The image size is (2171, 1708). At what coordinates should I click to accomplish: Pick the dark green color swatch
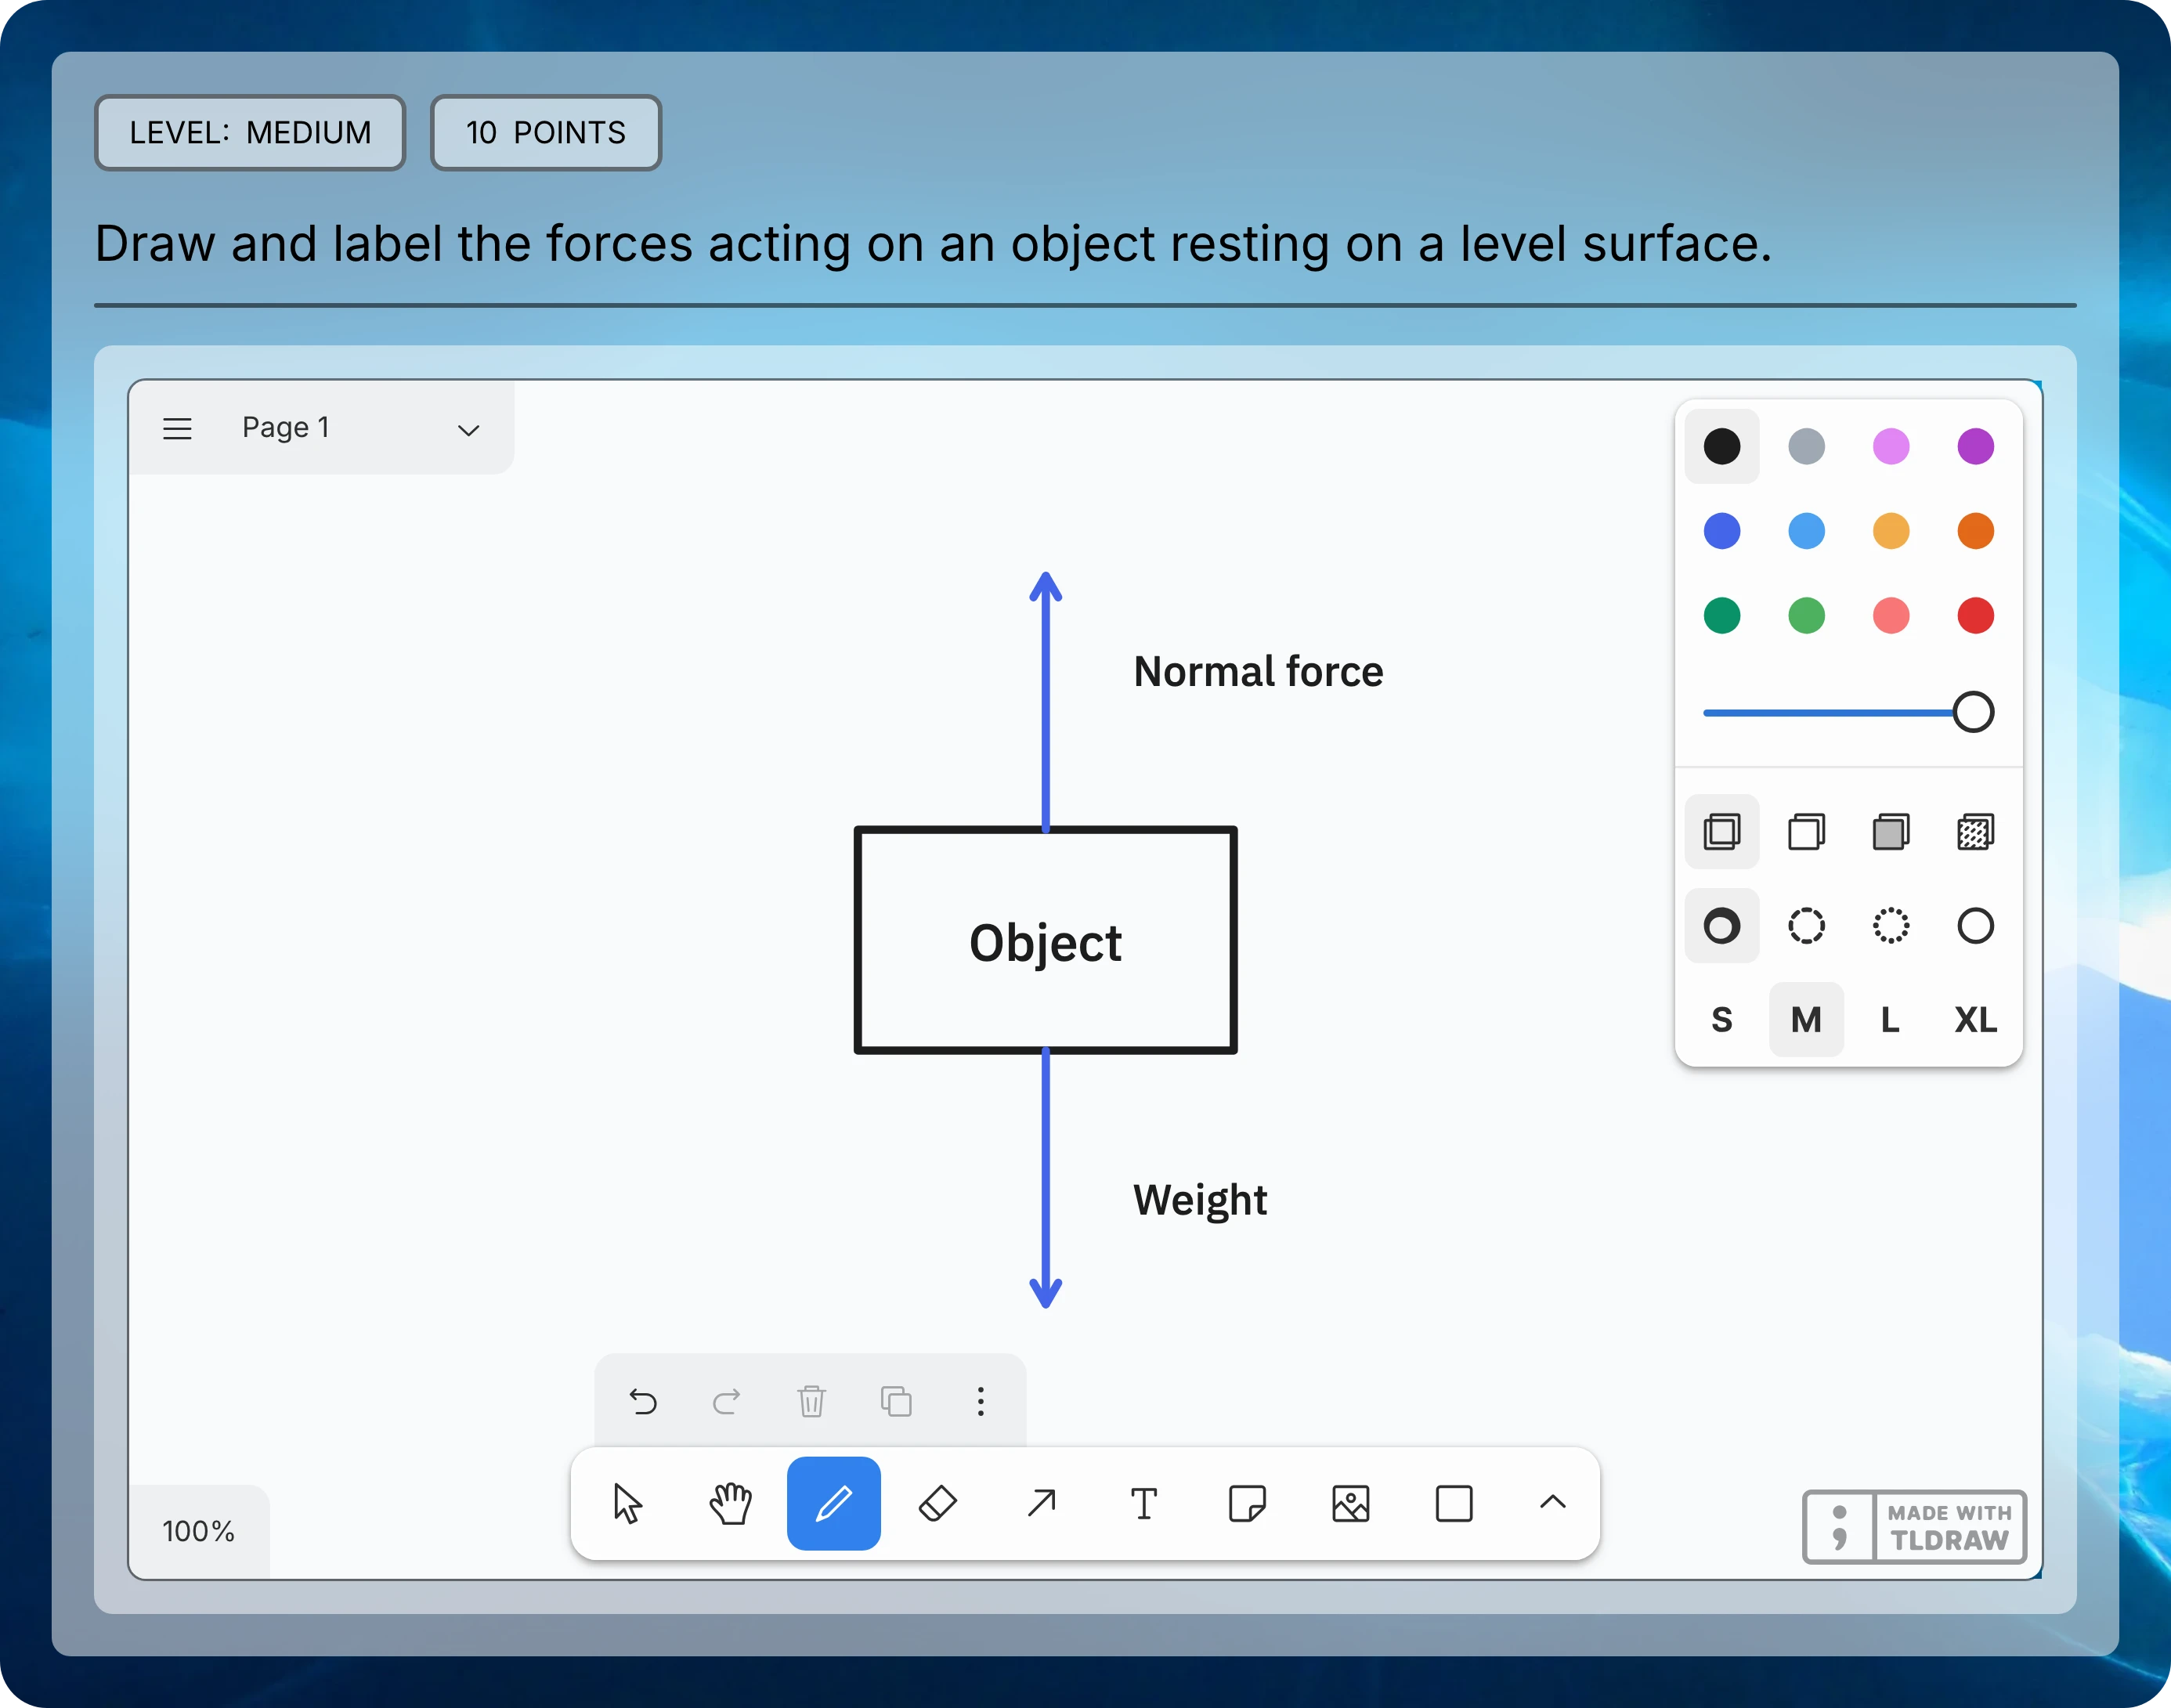click(x=1722, y=615)
